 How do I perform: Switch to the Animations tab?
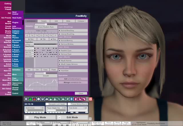click(31, 21)
